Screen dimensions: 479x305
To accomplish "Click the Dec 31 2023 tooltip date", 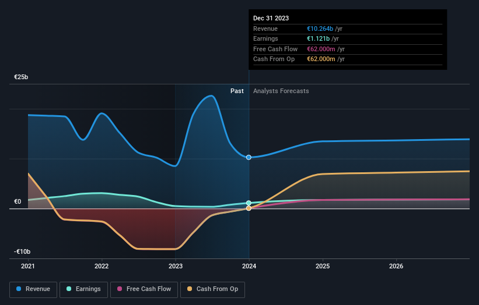I will click(x=271, y=18).
